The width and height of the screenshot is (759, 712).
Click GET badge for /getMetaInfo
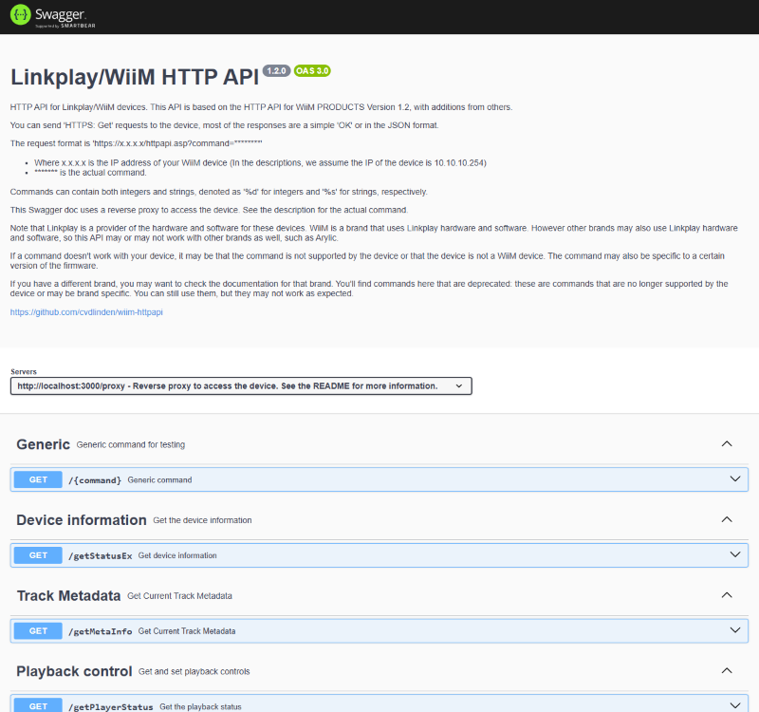pyautogui.click(x=38, y=630)
